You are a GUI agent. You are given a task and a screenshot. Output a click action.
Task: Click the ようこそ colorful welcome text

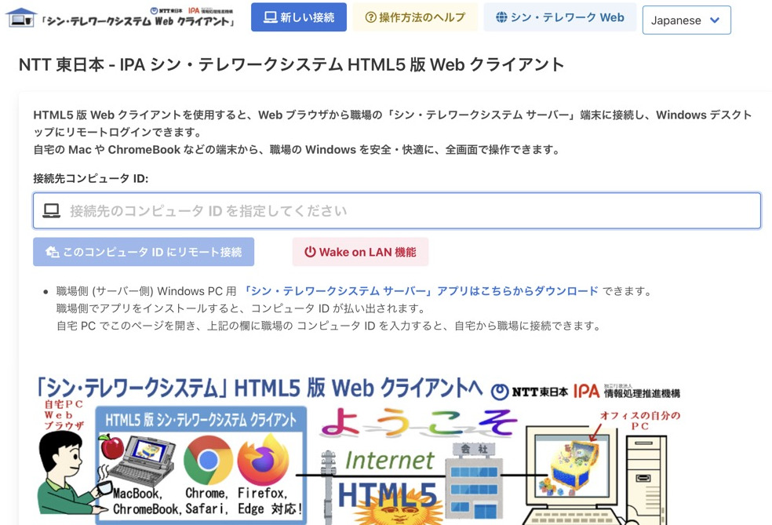coord(418,422)
